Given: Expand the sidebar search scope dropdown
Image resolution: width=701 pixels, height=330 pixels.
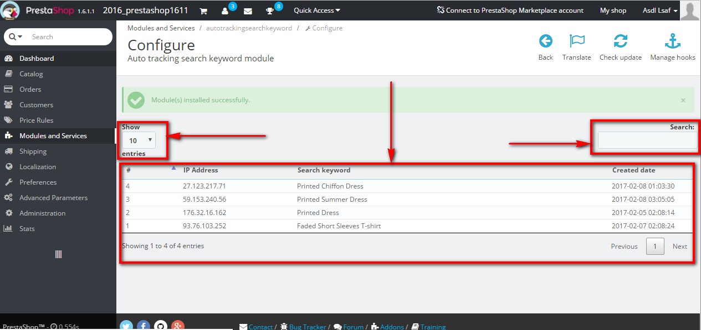Looking at the screenshot, I should coord(16,37).
